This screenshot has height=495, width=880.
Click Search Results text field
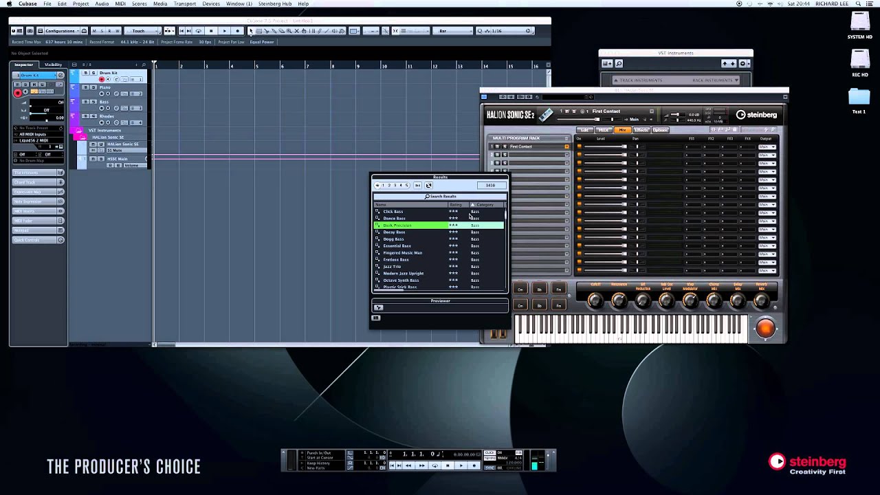(x=440, y=197)
